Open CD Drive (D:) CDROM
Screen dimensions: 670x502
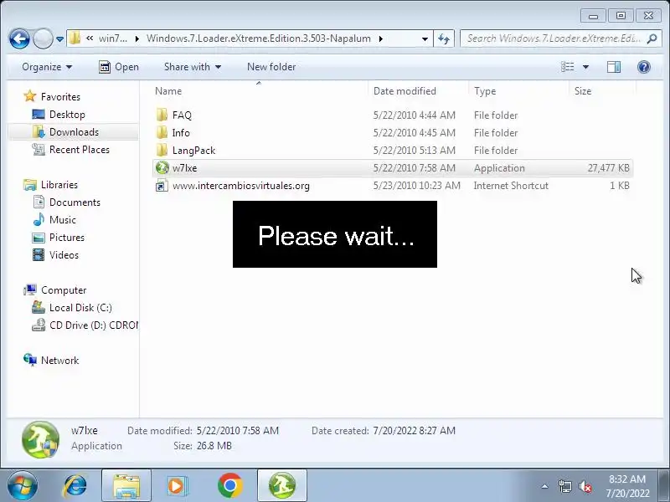click(94, 325)
